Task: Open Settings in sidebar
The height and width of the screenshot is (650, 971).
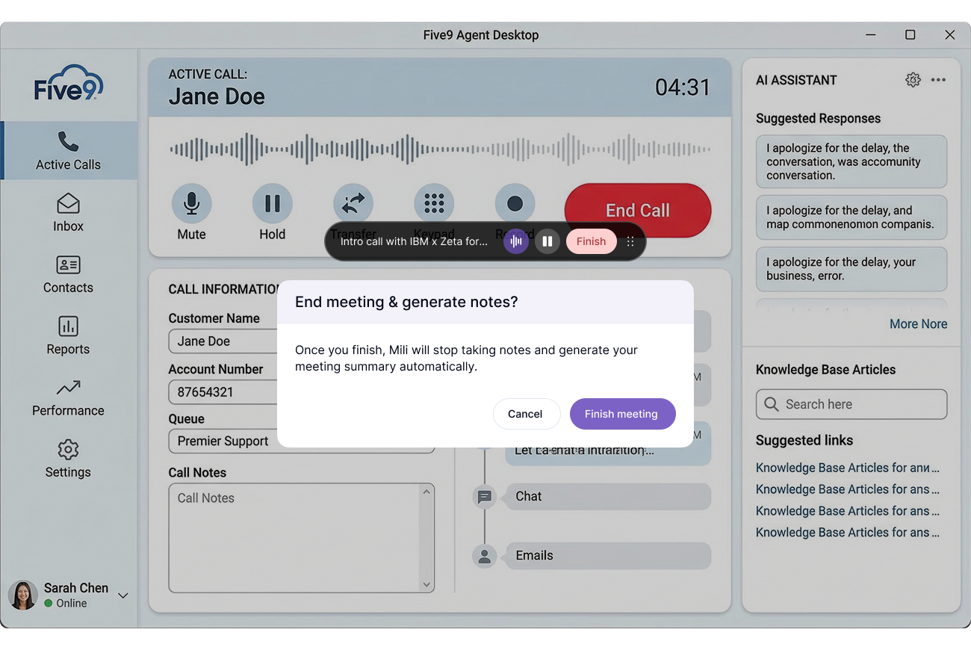Action: point(69,459)
